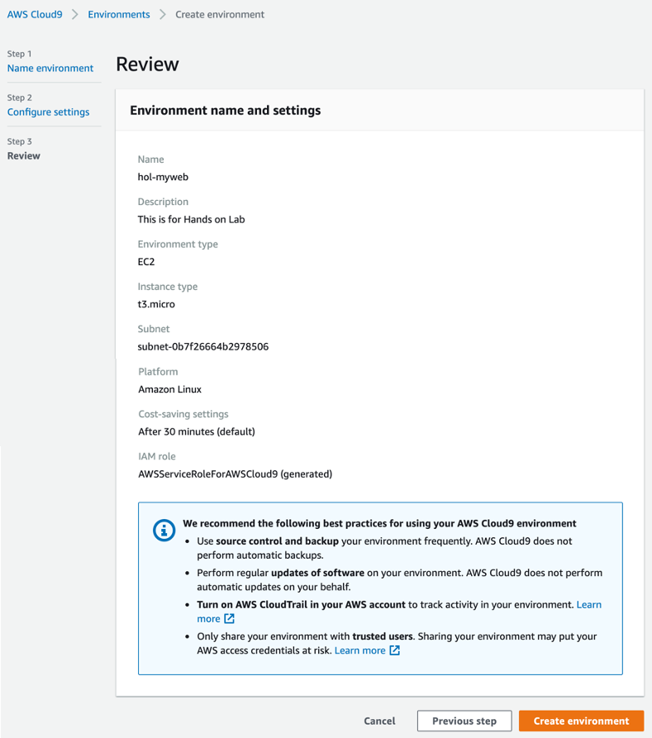
Task: Select the EC2 environment type value
Action: coord(146,262)
